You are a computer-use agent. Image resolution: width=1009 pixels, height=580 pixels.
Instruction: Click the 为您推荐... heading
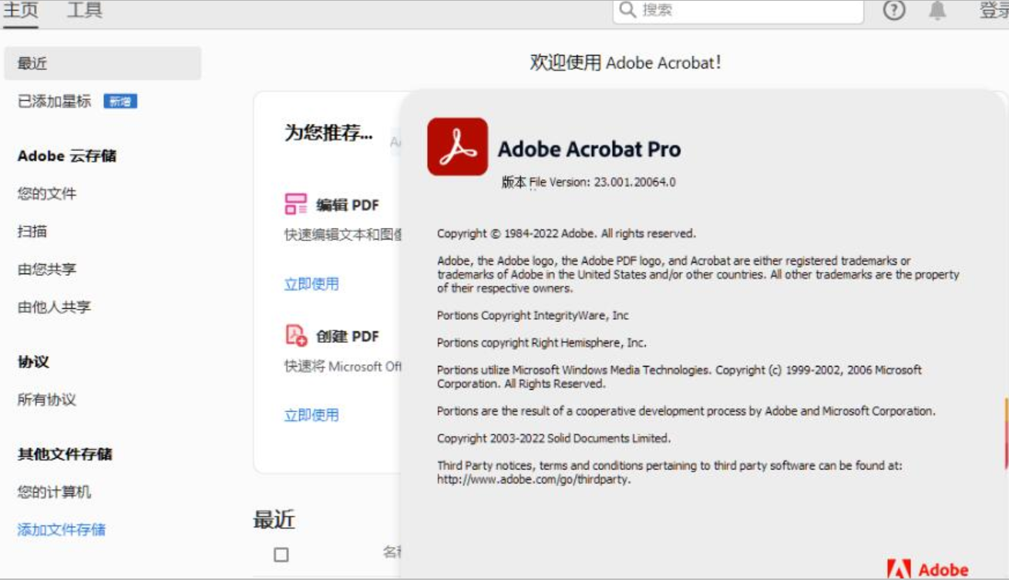pyautogui.click(x=328, y=132)
